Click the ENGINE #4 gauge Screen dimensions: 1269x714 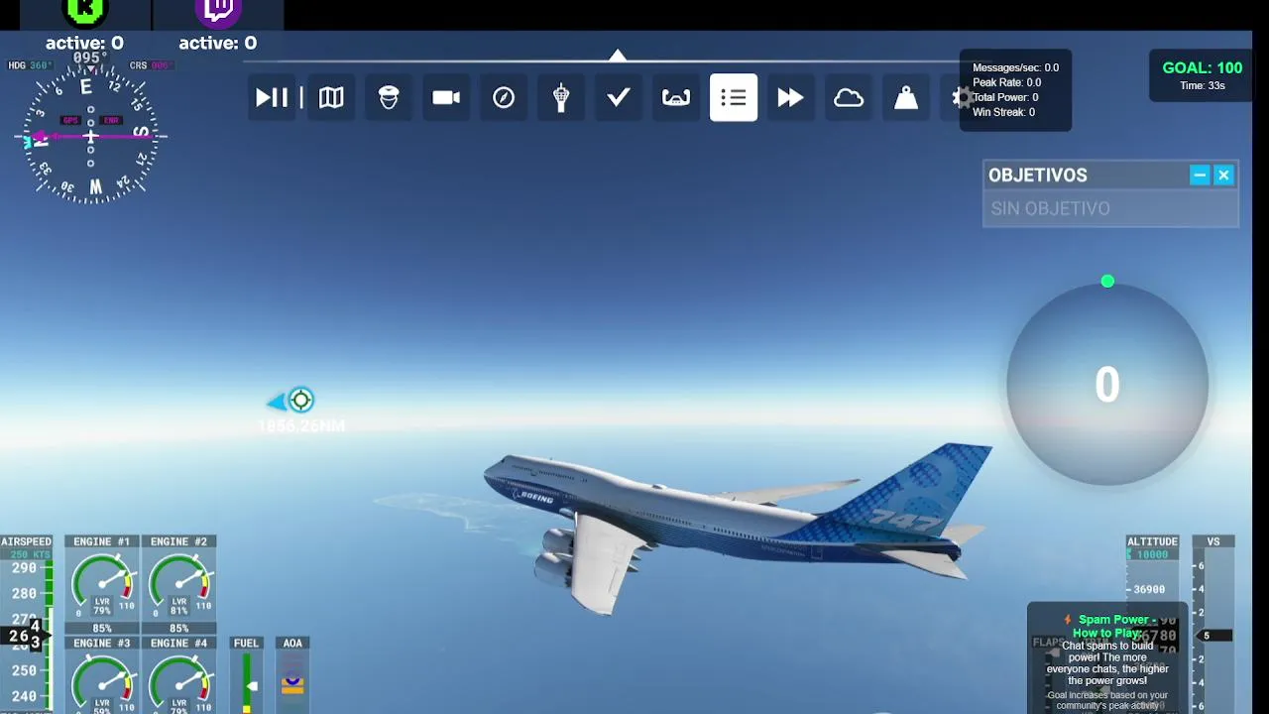179,674
